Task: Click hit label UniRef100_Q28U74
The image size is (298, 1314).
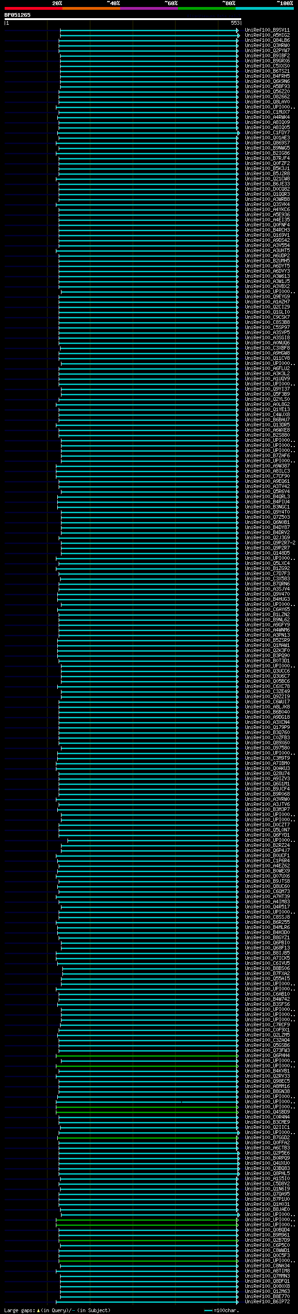Action: pyautogui.click(x=267, y=773)
